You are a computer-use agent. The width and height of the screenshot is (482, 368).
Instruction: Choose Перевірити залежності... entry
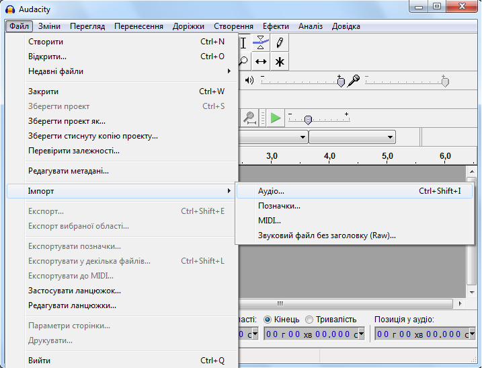122,151
